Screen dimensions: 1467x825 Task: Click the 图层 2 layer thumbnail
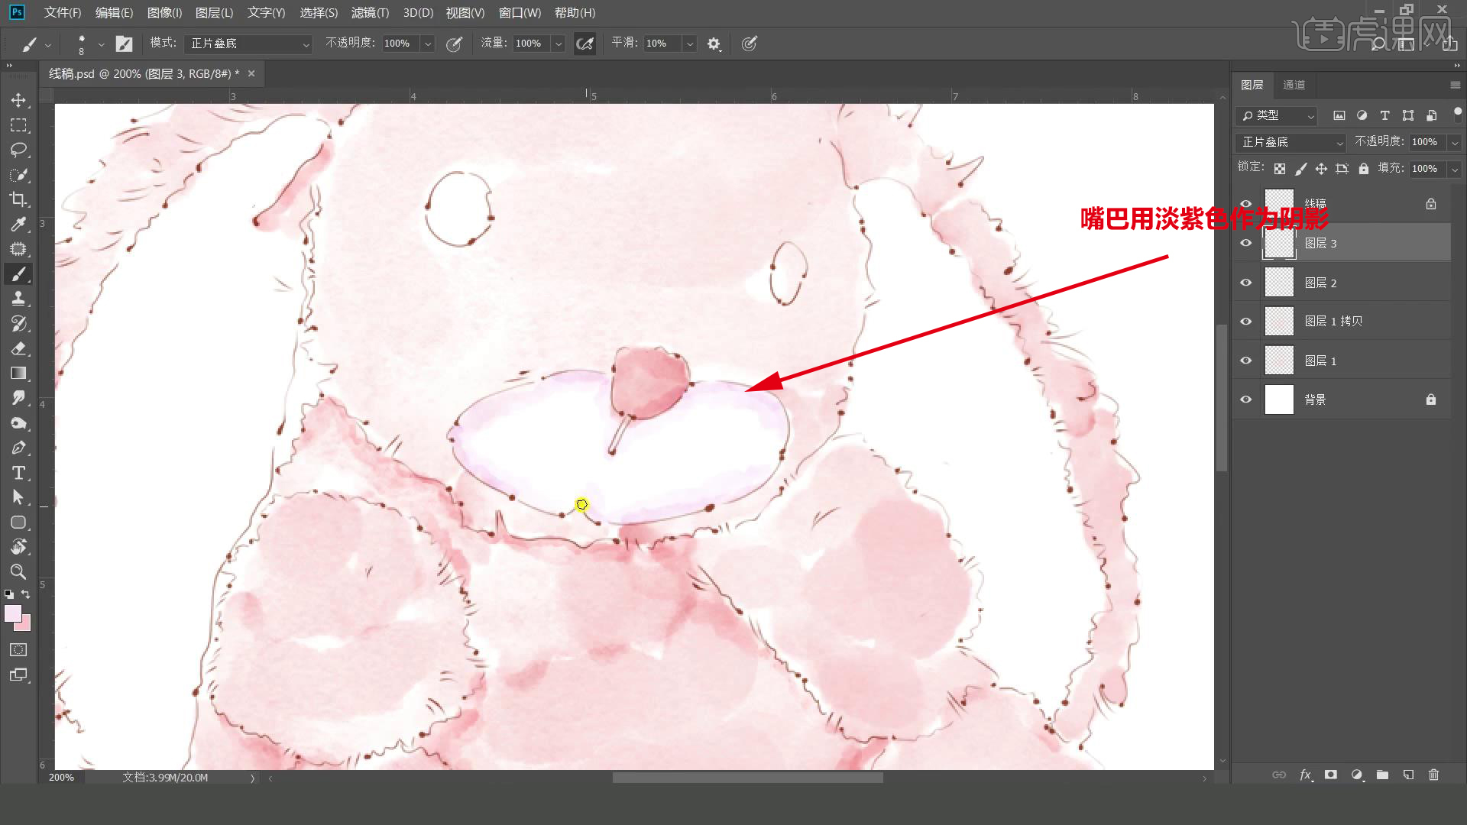click(x=1279, y=283)
